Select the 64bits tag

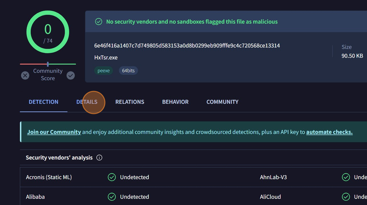tap(128, 70)
